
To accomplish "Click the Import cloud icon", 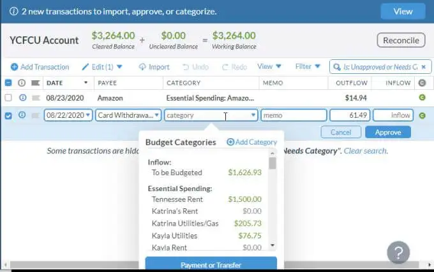I will [x=142, y=67].
